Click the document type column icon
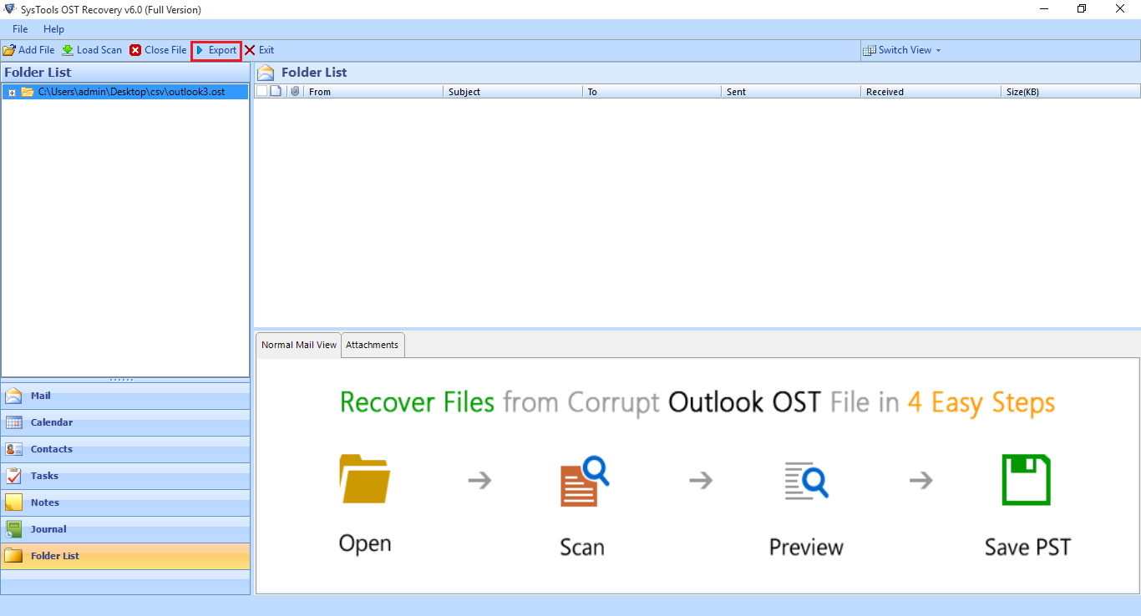This screenshot has height=616, width=1141. 276,91
